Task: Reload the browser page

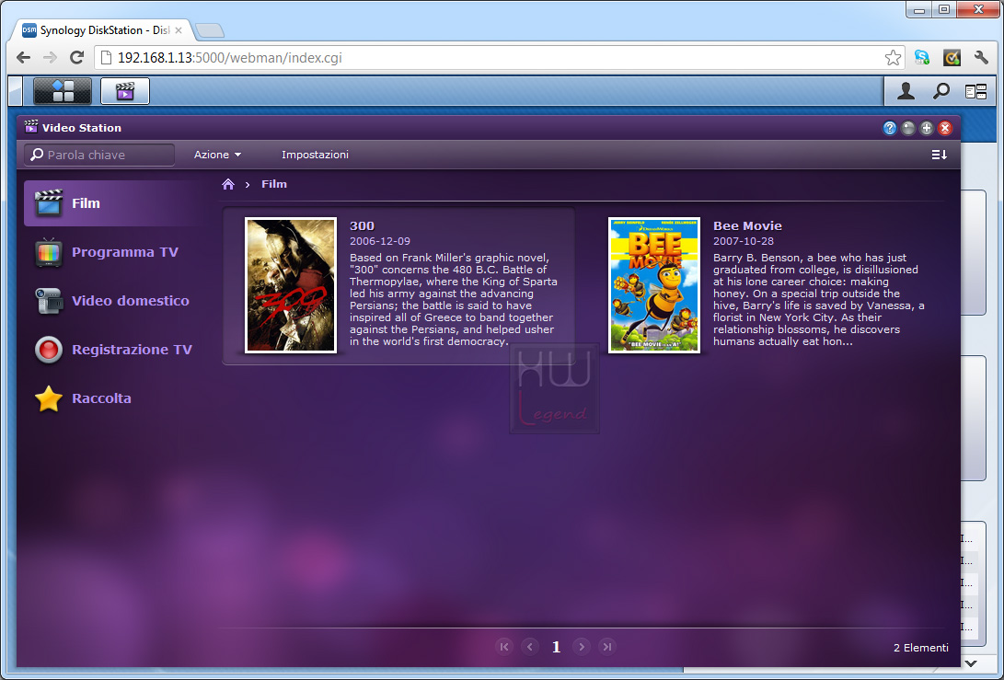Action: tap(76, 58)
